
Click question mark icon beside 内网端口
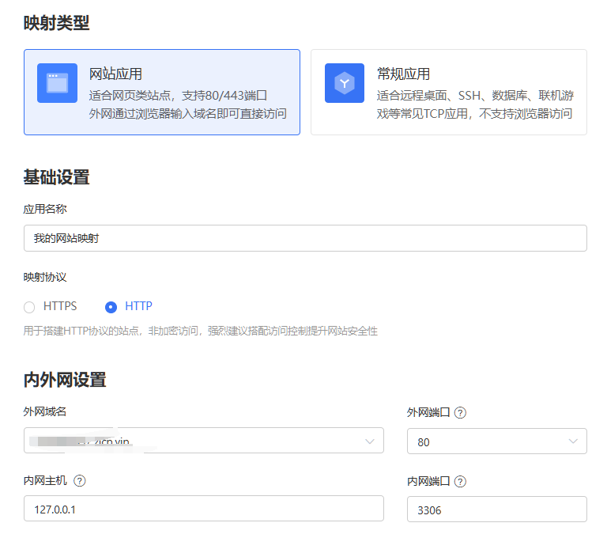tap(460, 481)
